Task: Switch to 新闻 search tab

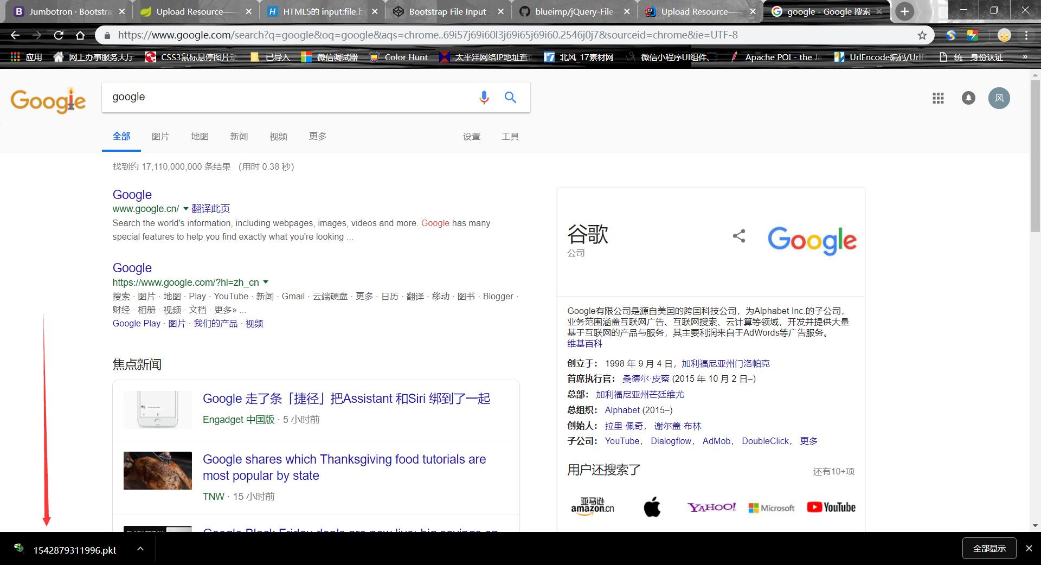Action: click(239, 137)
